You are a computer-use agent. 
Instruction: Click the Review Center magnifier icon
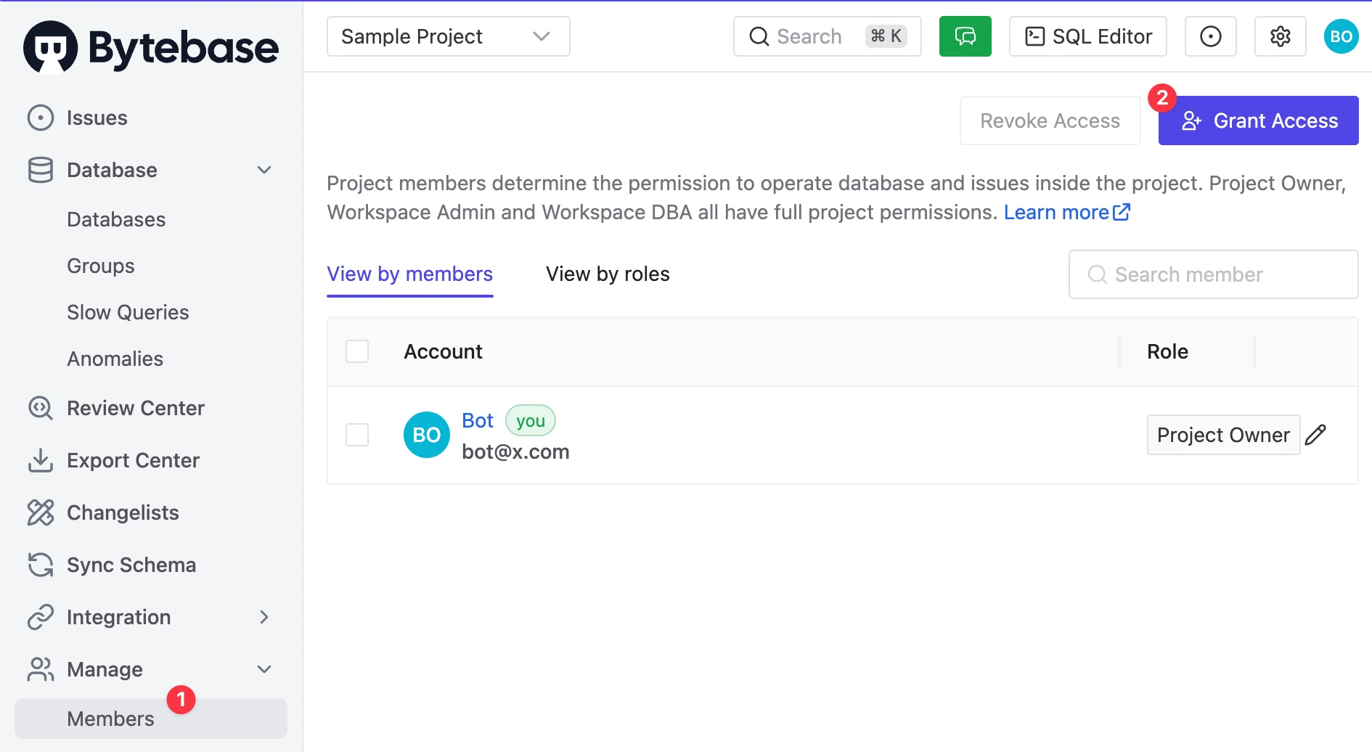pos(41,408)
